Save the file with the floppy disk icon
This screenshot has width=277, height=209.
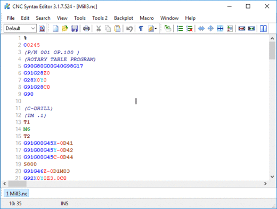coord(75,28)
